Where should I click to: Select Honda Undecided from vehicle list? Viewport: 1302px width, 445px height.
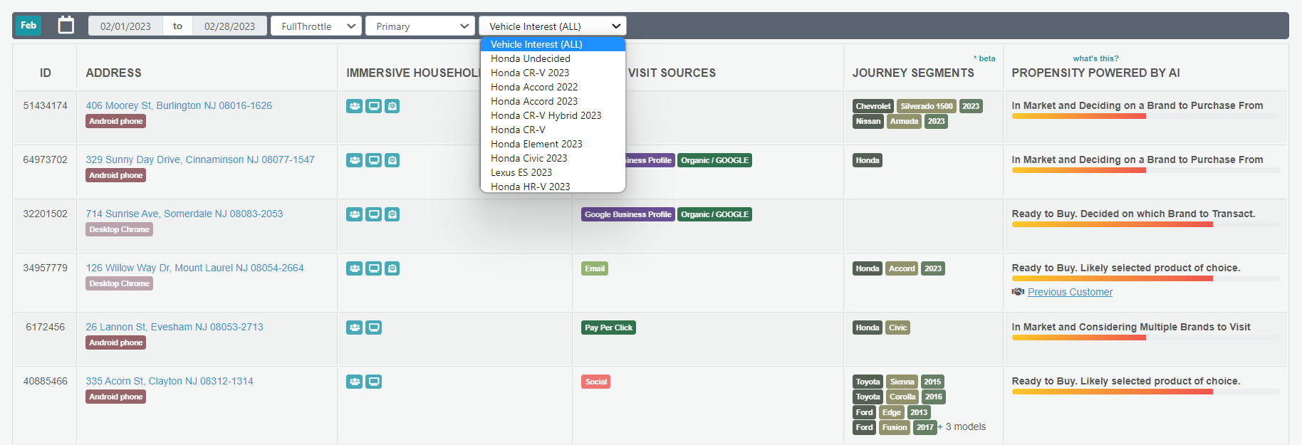(531, 58)
